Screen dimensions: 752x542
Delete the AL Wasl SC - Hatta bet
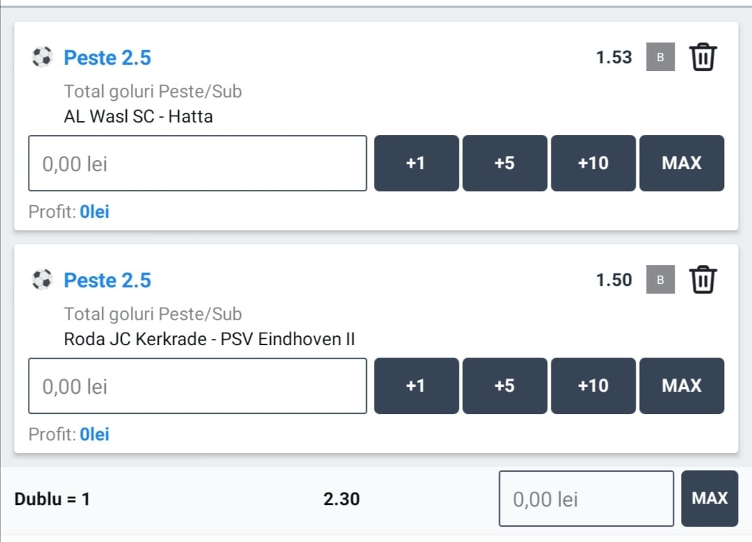(x=703, y=57)
